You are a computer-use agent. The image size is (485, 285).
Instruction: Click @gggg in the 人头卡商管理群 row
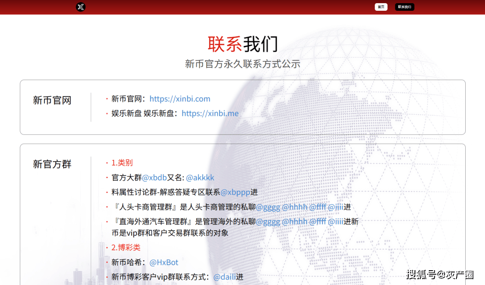(268, 207)
